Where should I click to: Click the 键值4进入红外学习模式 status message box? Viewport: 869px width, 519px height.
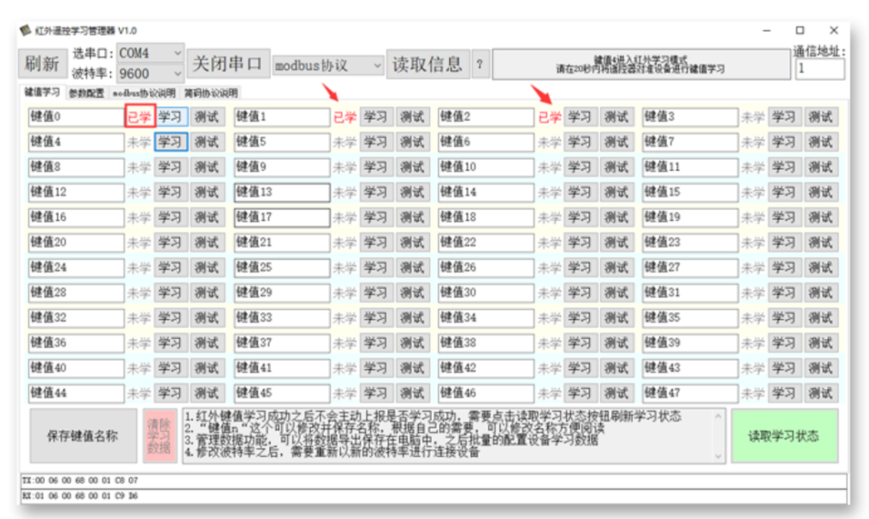click(640, 64)
